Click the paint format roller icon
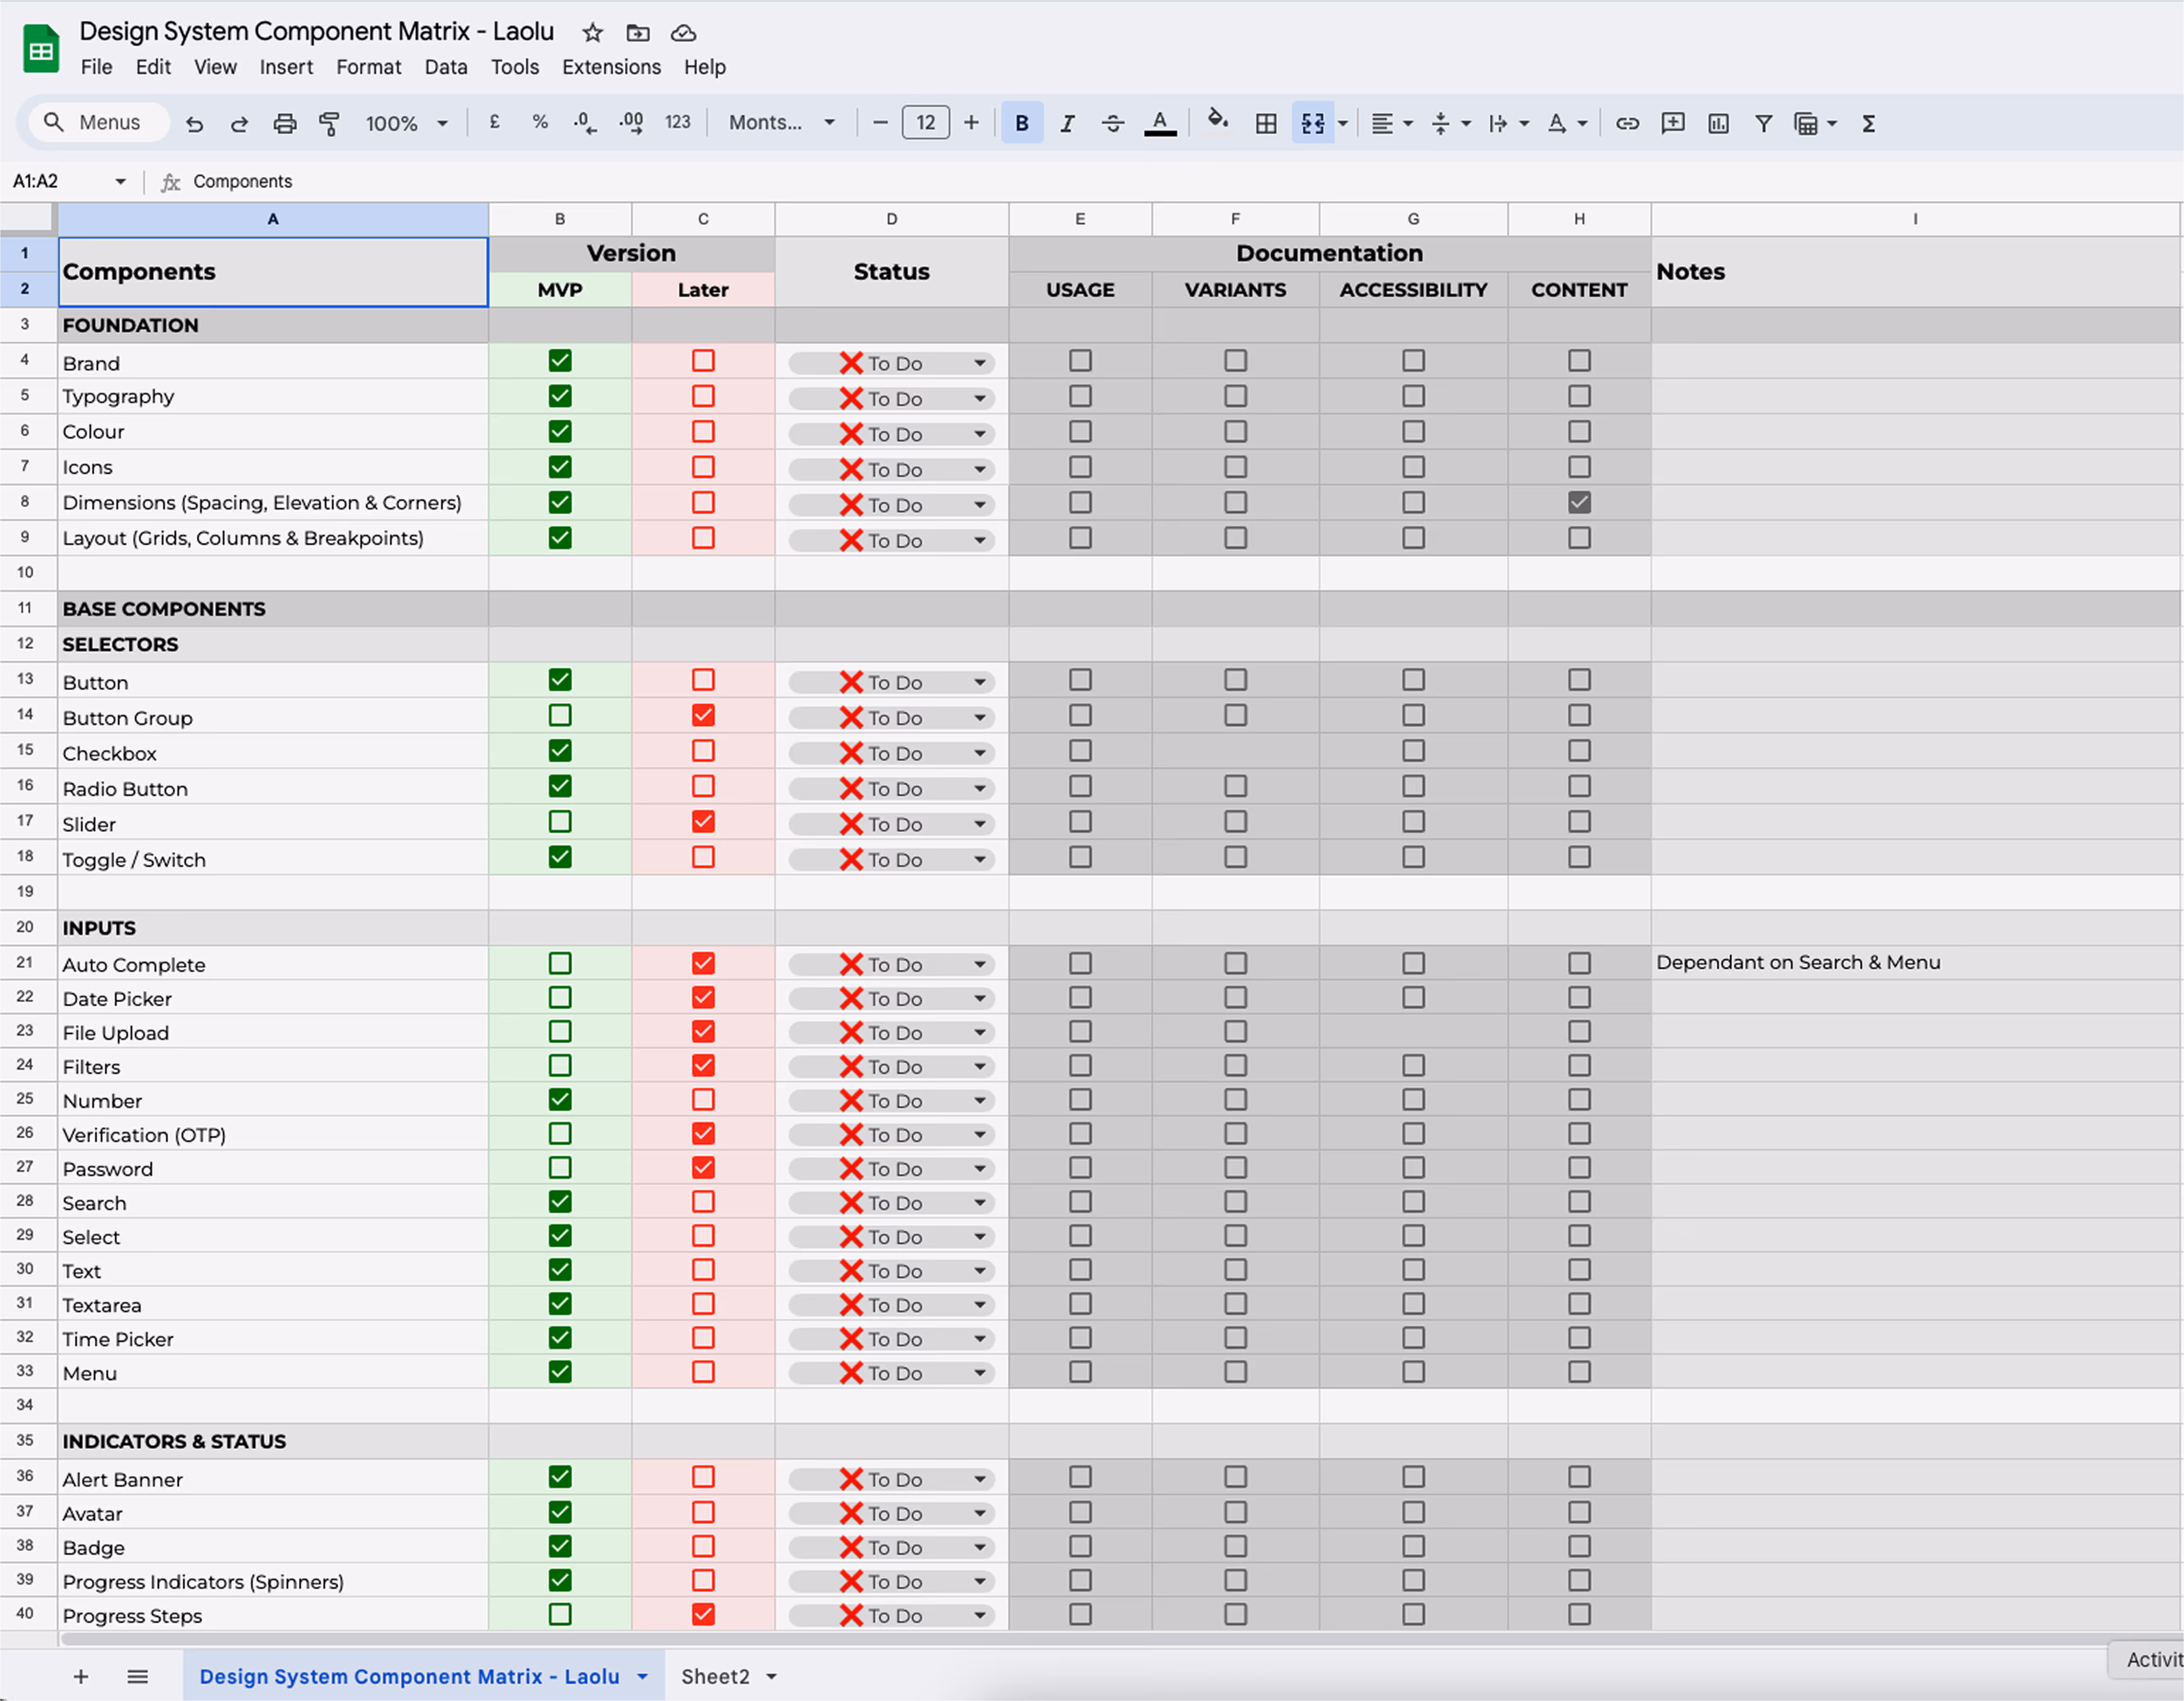 pyautogui.click(x=329, y=123)
